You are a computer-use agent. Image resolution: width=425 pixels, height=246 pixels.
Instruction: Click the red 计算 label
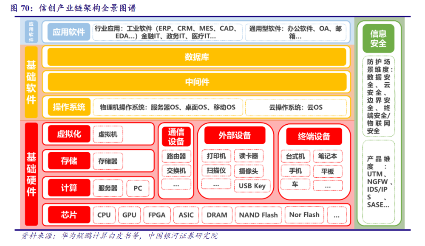click(x=69, y=187)
